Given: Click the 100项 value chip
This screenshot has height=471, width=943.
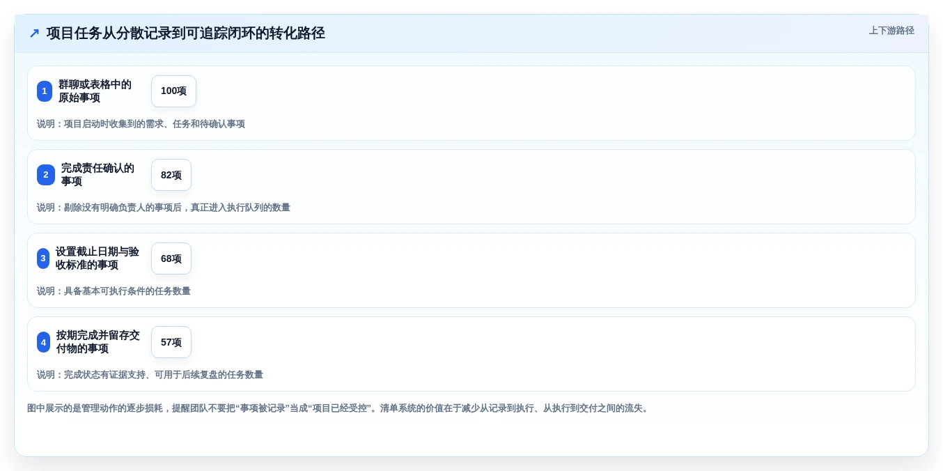Looking at the screenshot, I should 173,91.
